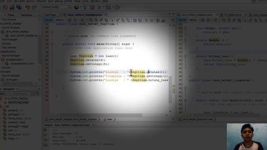Click the red Start Macro Recording icon
The image size is (267, 150).
[x=146, y=20]
